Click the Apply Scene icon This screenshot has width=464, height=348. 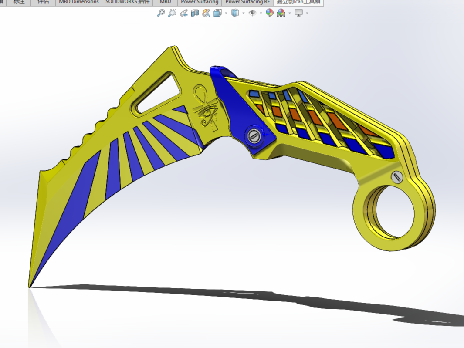point(281,13)
